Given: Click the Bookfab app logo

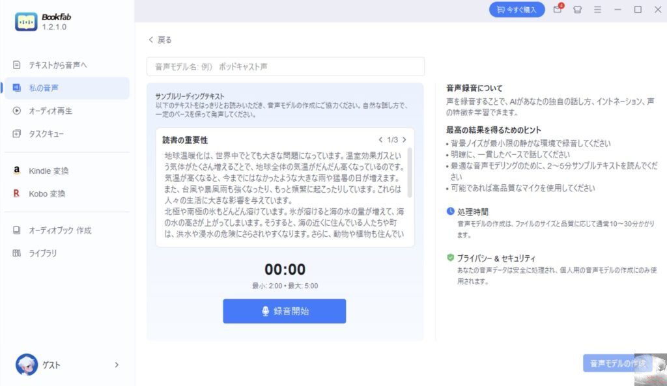Looking at the screenshot, I should coord(26,21).
